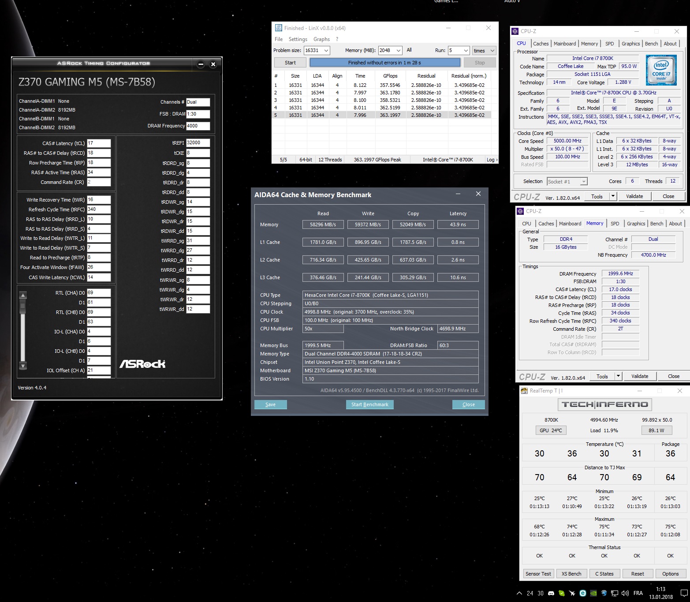Viewport: 690px width, 602px height.
Task: Click the XS Bench button in RealTemp
Action: click(571, 574)
